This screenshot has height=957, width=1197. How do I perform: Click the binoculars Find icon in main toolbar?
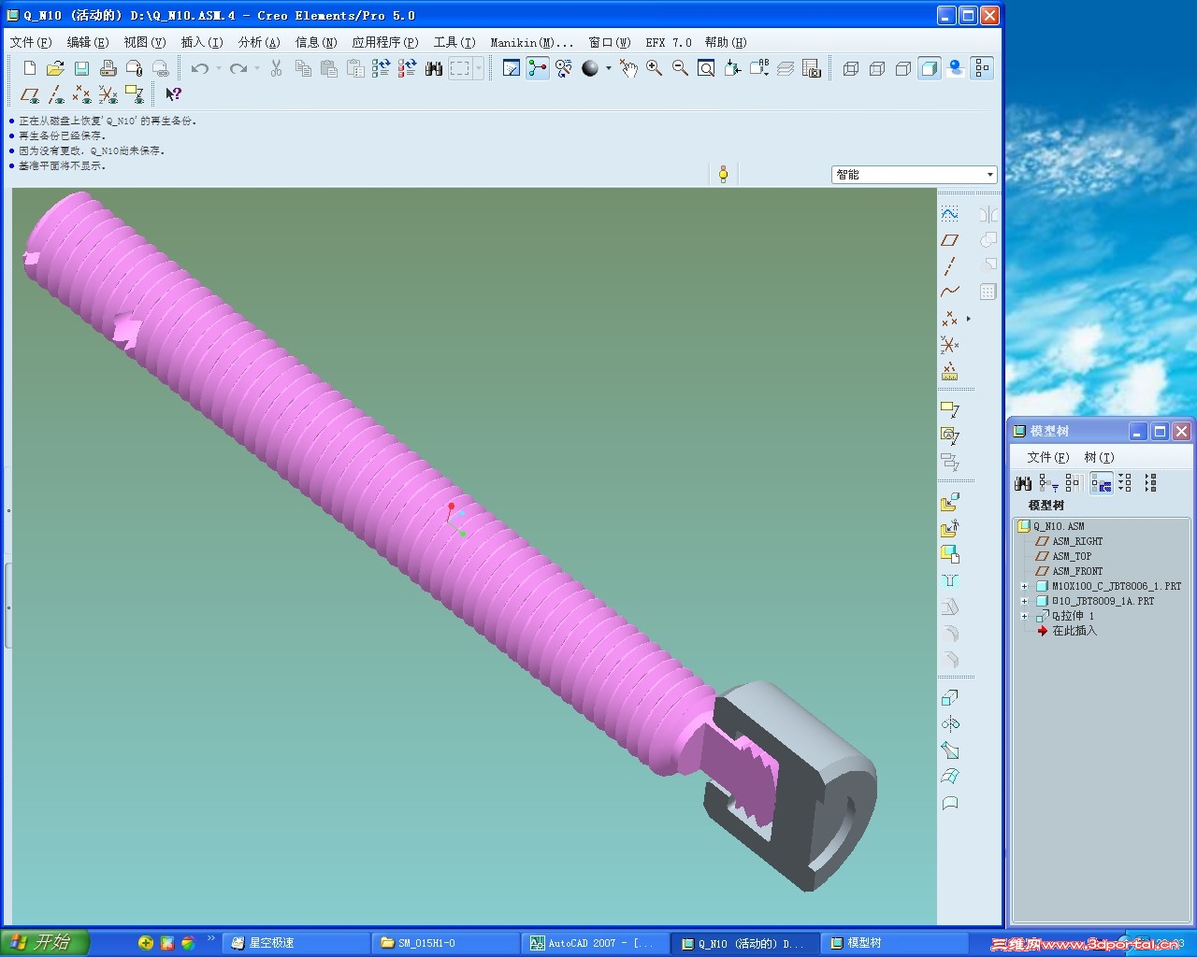click(434, 68)
